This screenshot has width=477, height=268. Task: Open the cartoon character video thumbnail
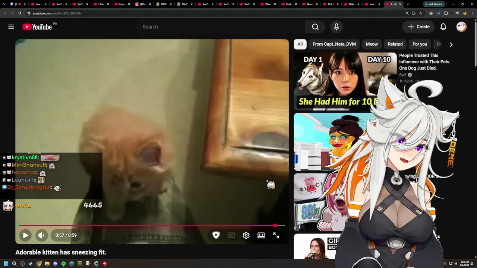coord(332,142)
